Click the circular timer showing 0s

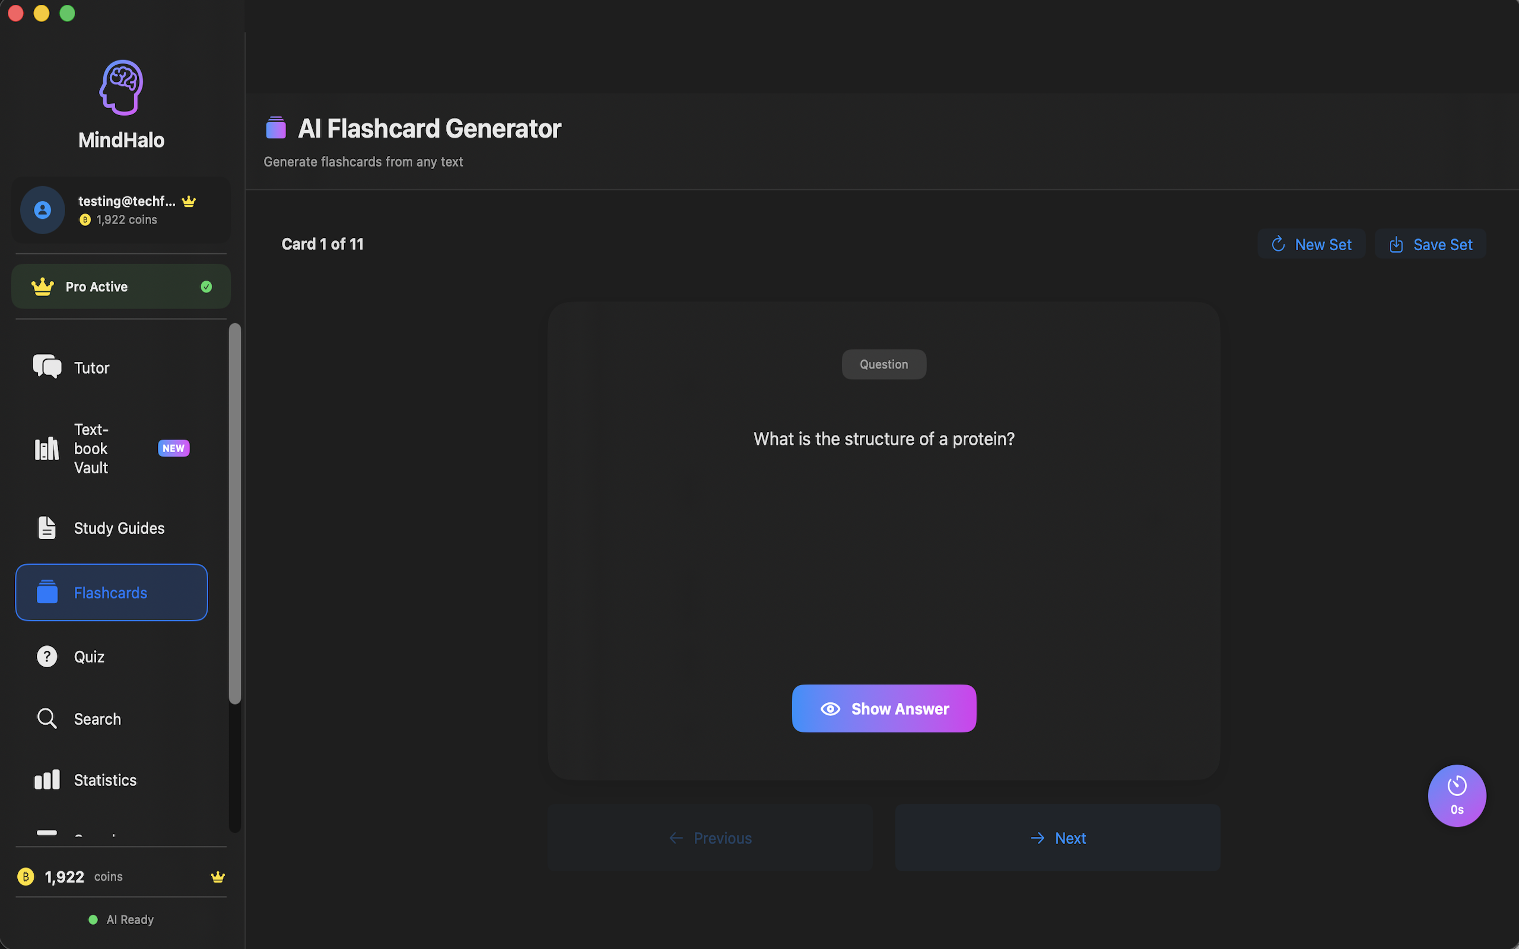1456,795
